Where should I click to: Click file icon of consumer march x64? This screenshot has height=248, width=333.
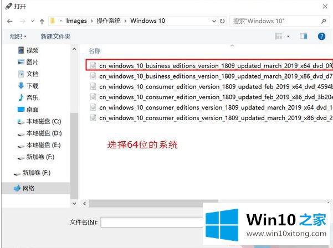point(93,107)
